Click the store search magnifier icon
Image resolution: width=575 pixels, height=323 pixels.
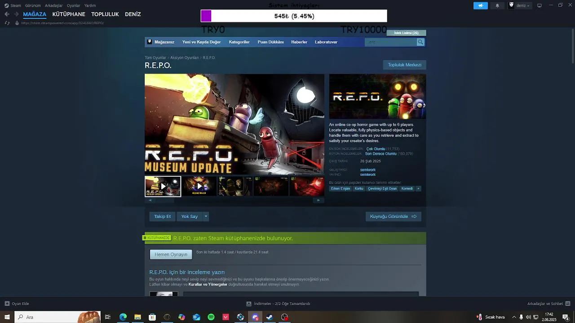pos(420,42)
